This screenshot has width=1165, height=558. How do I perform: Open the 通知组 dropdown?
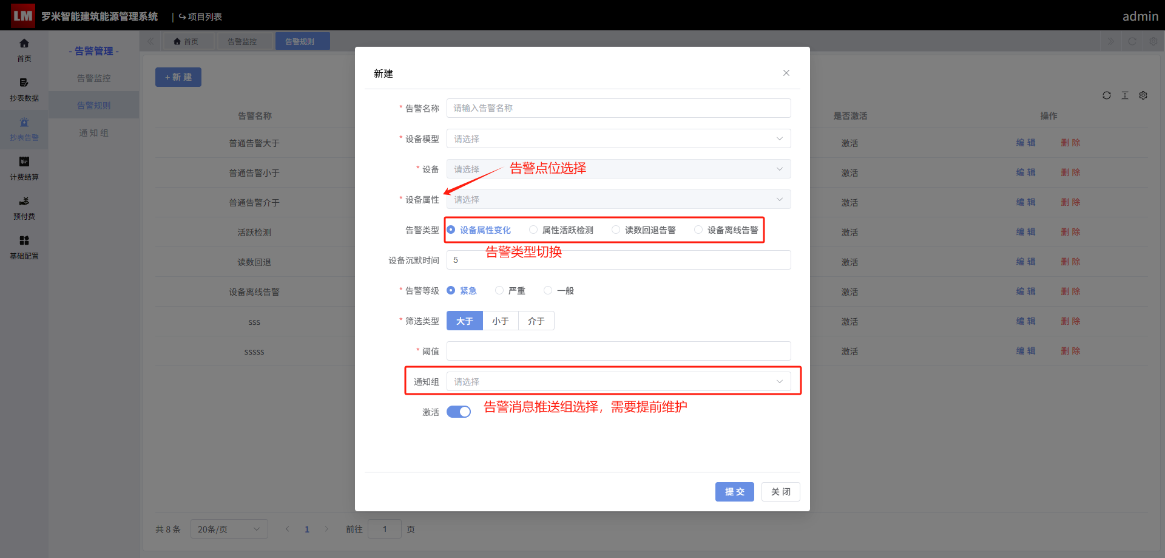[x=618, y=381]
